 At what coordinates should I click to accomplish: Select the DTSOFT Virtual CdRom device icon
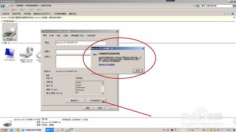[26, 55]
